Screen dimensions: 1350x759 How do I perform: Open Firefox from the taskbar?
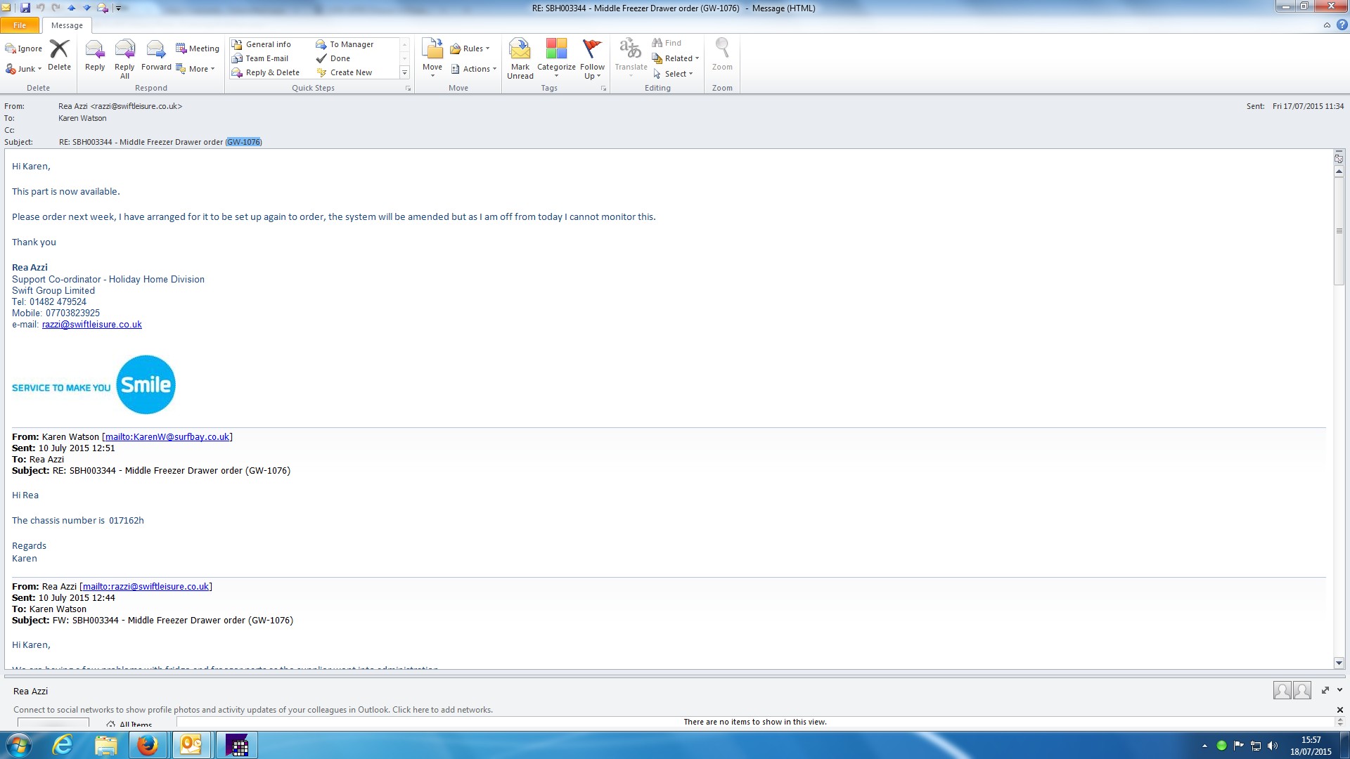click(148, 745)
